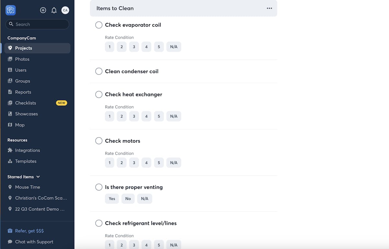
Task: Collapse the Starred Items section
Action: point(38,177)
